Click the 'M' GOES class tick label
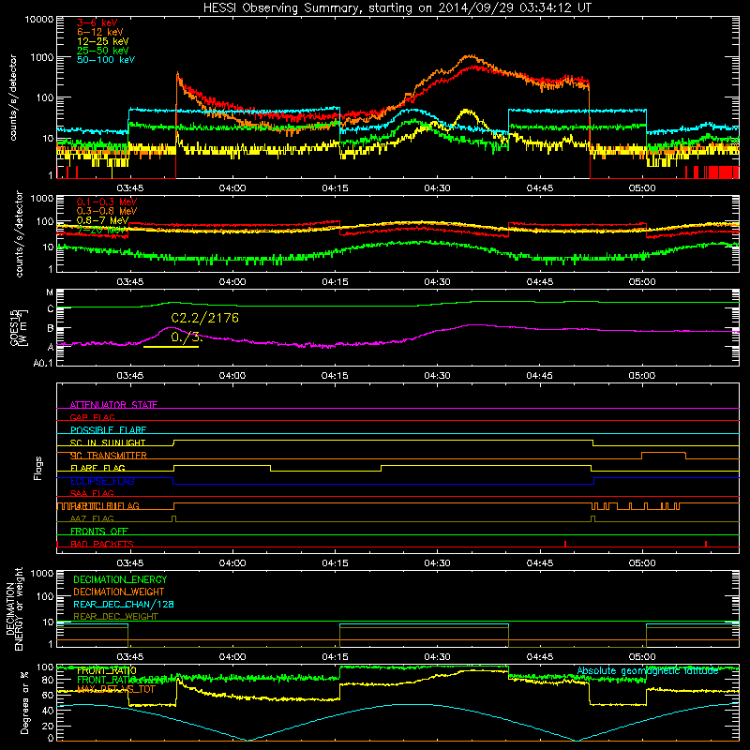Viewport: 750px width, 750px height. [50, 292]
